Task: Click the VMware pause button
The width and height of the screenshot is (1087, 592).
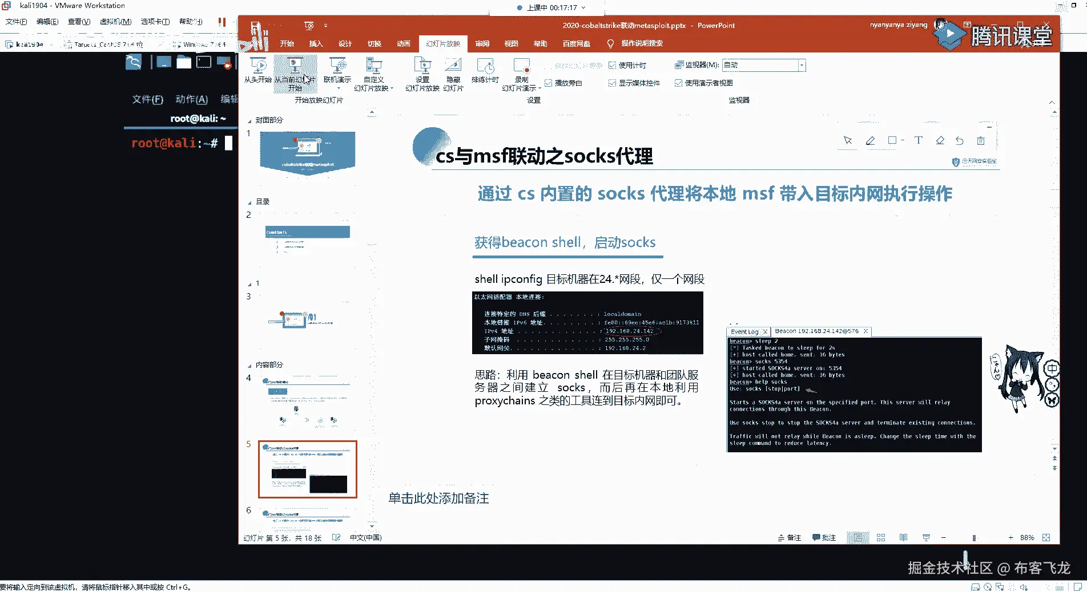Action: coord(222,22)
